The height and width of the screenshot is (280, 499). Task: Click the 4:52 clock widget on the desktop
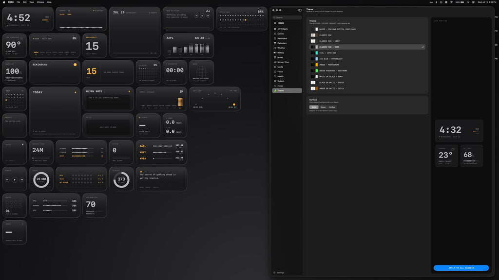click(x=28, y=19)
